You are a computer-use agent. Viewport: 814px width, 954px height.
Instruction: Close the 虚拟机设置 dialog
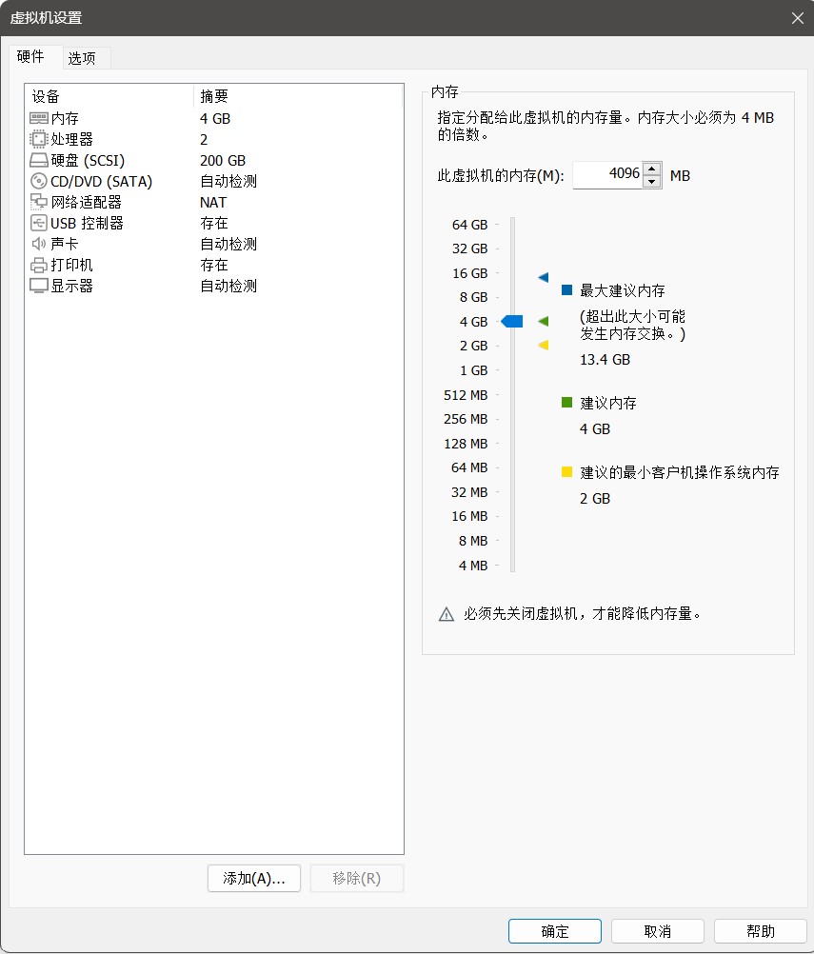[x=798, y=18]
